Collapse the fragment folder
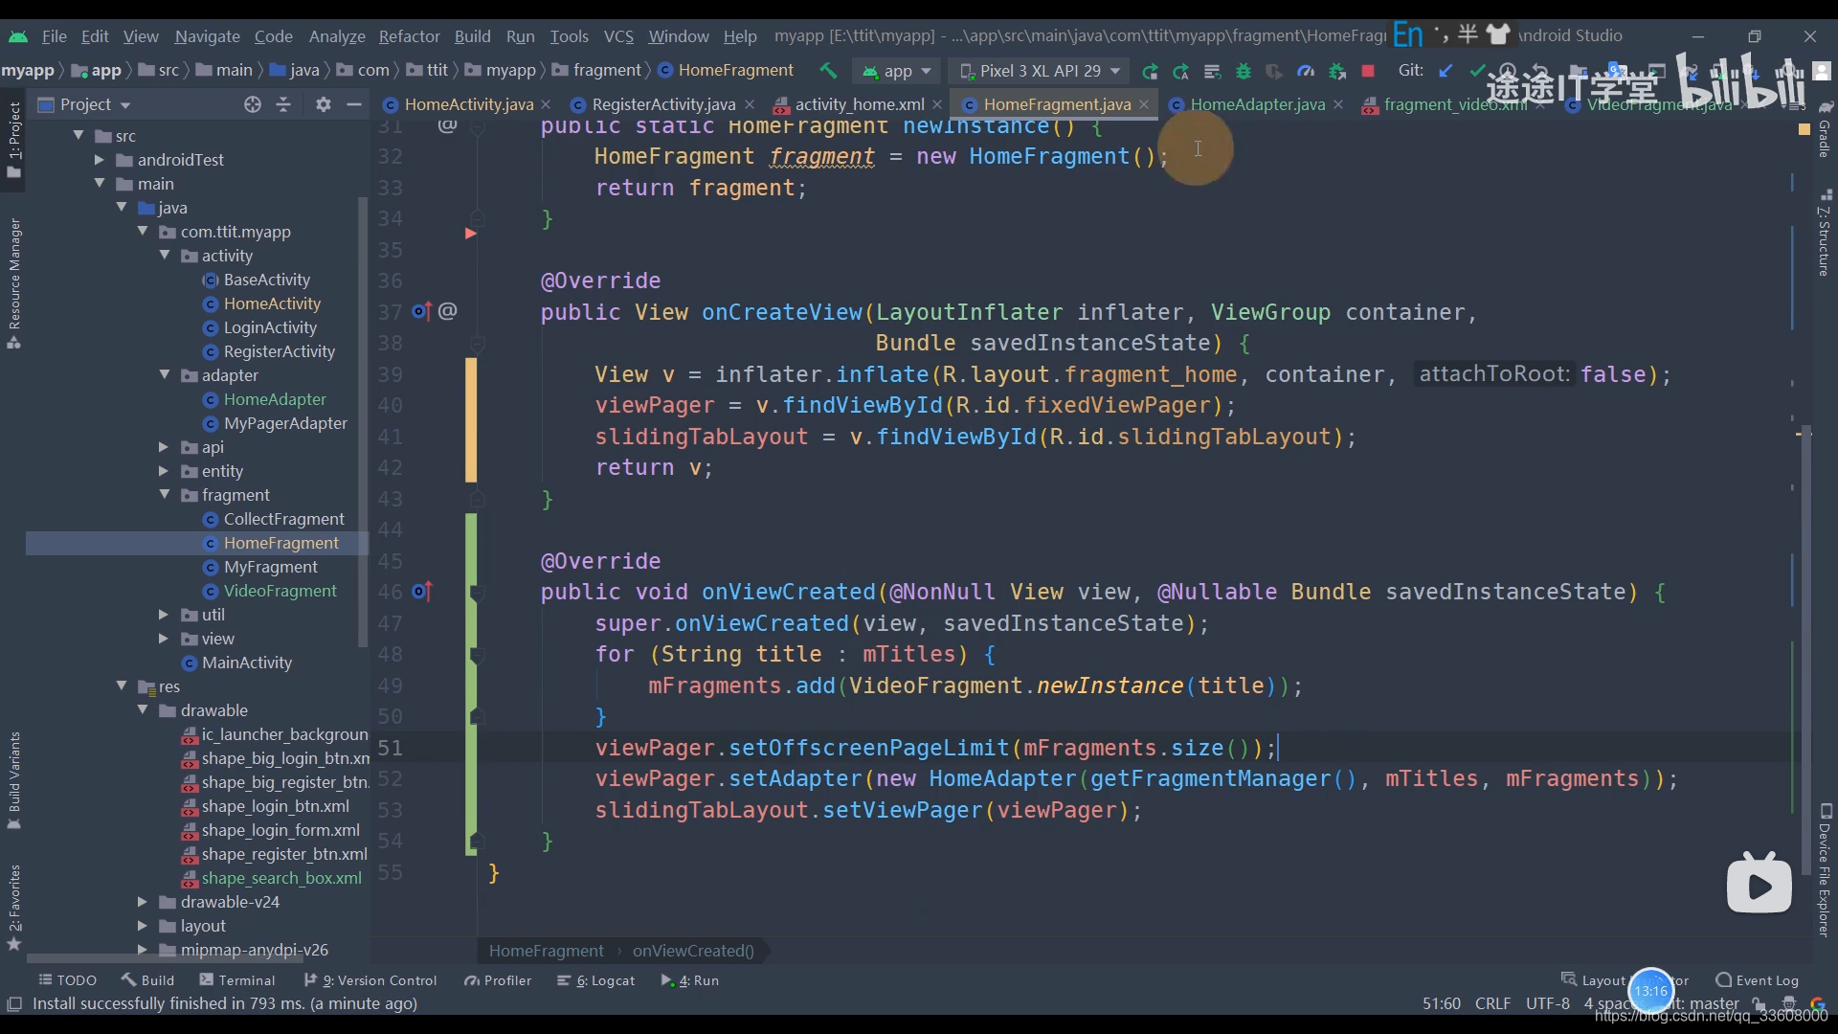1838x1034 pixels. 165,495
